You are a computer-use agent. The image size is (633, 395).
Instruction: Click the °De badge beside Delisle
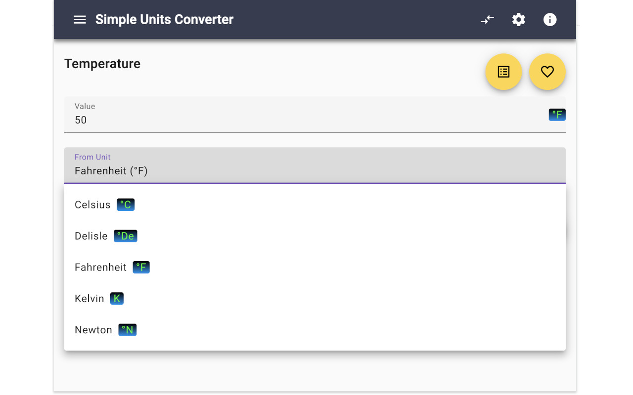(x=125, y=236)
